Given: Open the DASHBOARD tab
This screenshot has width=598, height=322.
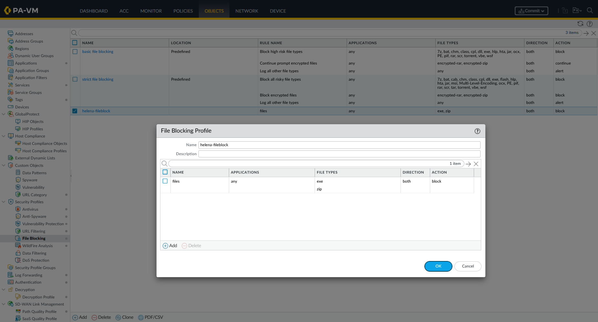Looking at the screenshot, I should pos(94,11).
